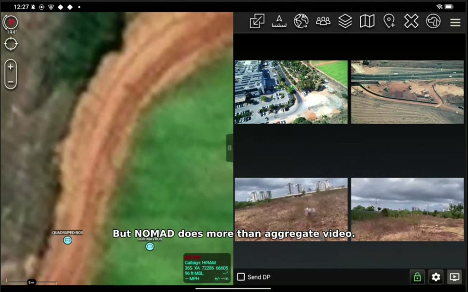This screenshot has width=468, height=292.
Task: Zoom in with the plus button
Action: click(x=10, y=67)
